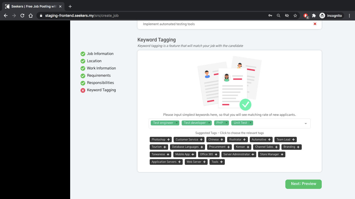The height and width of the screenshot is (199, 355).
Task: Click the browser back arrow
Action: coord(6,16)
